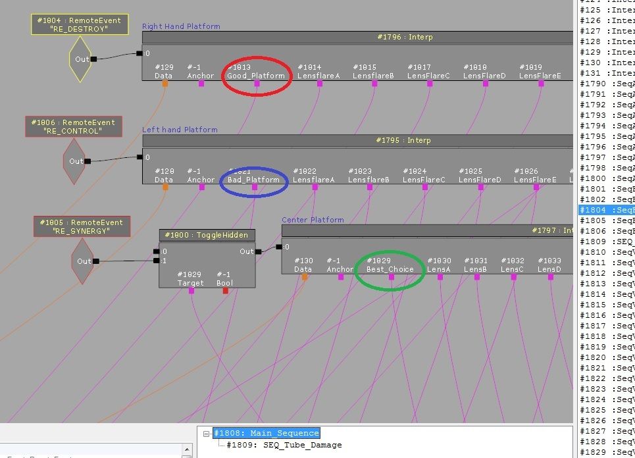Select the RE_SYNERGY remote event hexagon
This screenshot has height=458, width=635.
[82, 261]
